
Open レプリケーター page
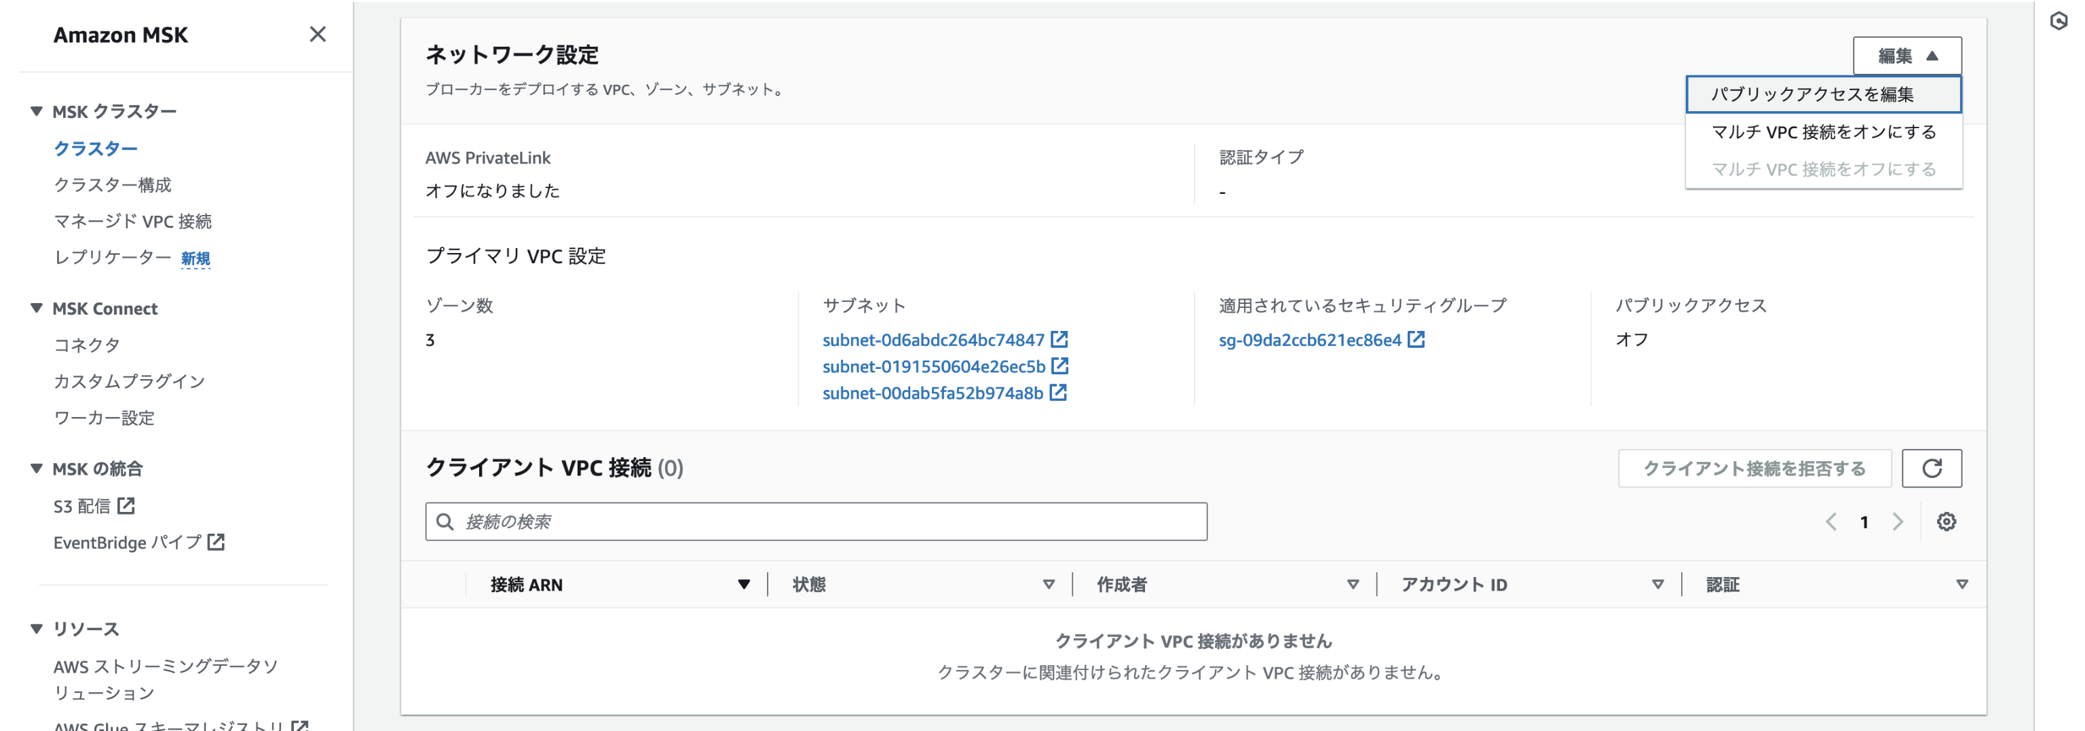coord(113,257)
